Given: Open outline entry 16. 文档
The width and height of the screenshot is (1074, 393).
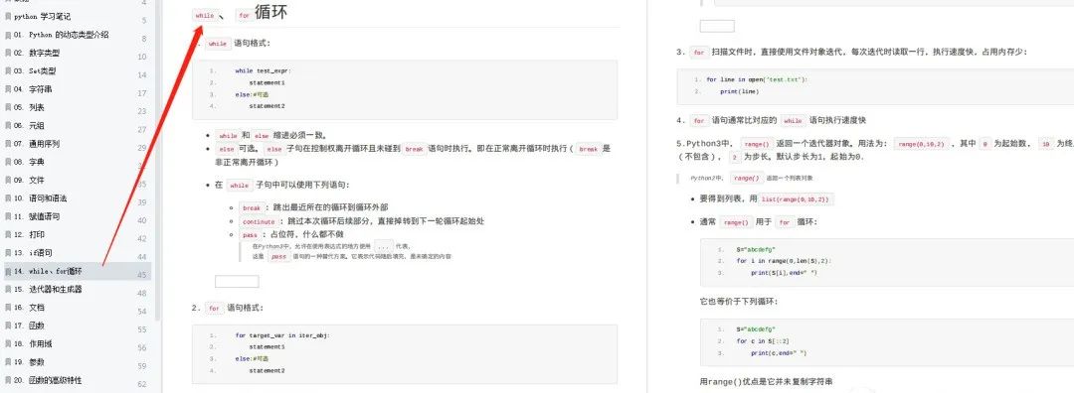Looking at the screenshot, I should 29,308.
